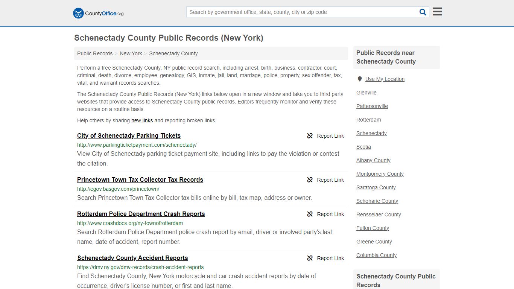Image resolution: width=514 pixels, height=289 pixels.
Task: Select Schenectady County breadcrumb
Action: pyautogui.click(x=173, y=53)
